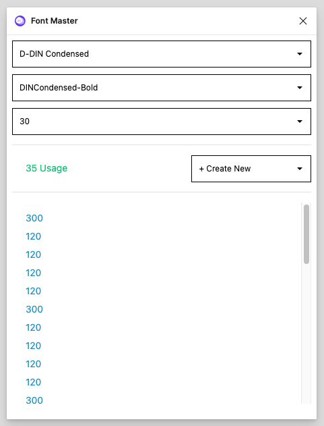
Task: Click the purple Font Master plugin logo
Action: (20, 21)
